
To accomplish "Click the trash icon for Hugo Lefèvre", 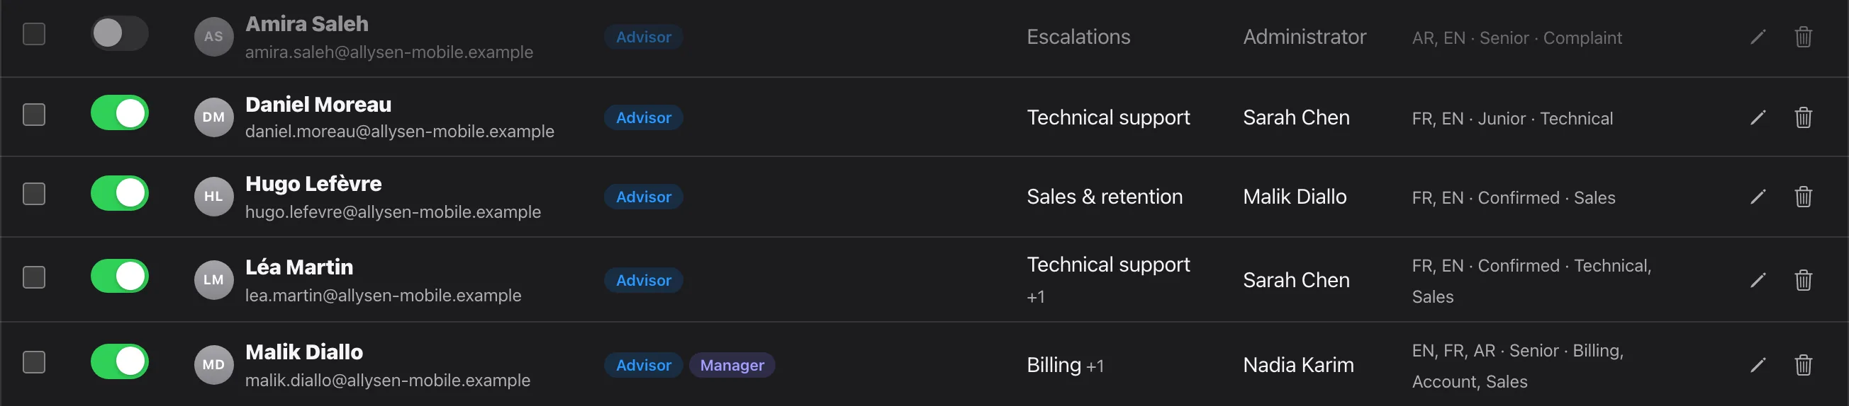I will coord(1803,196).
